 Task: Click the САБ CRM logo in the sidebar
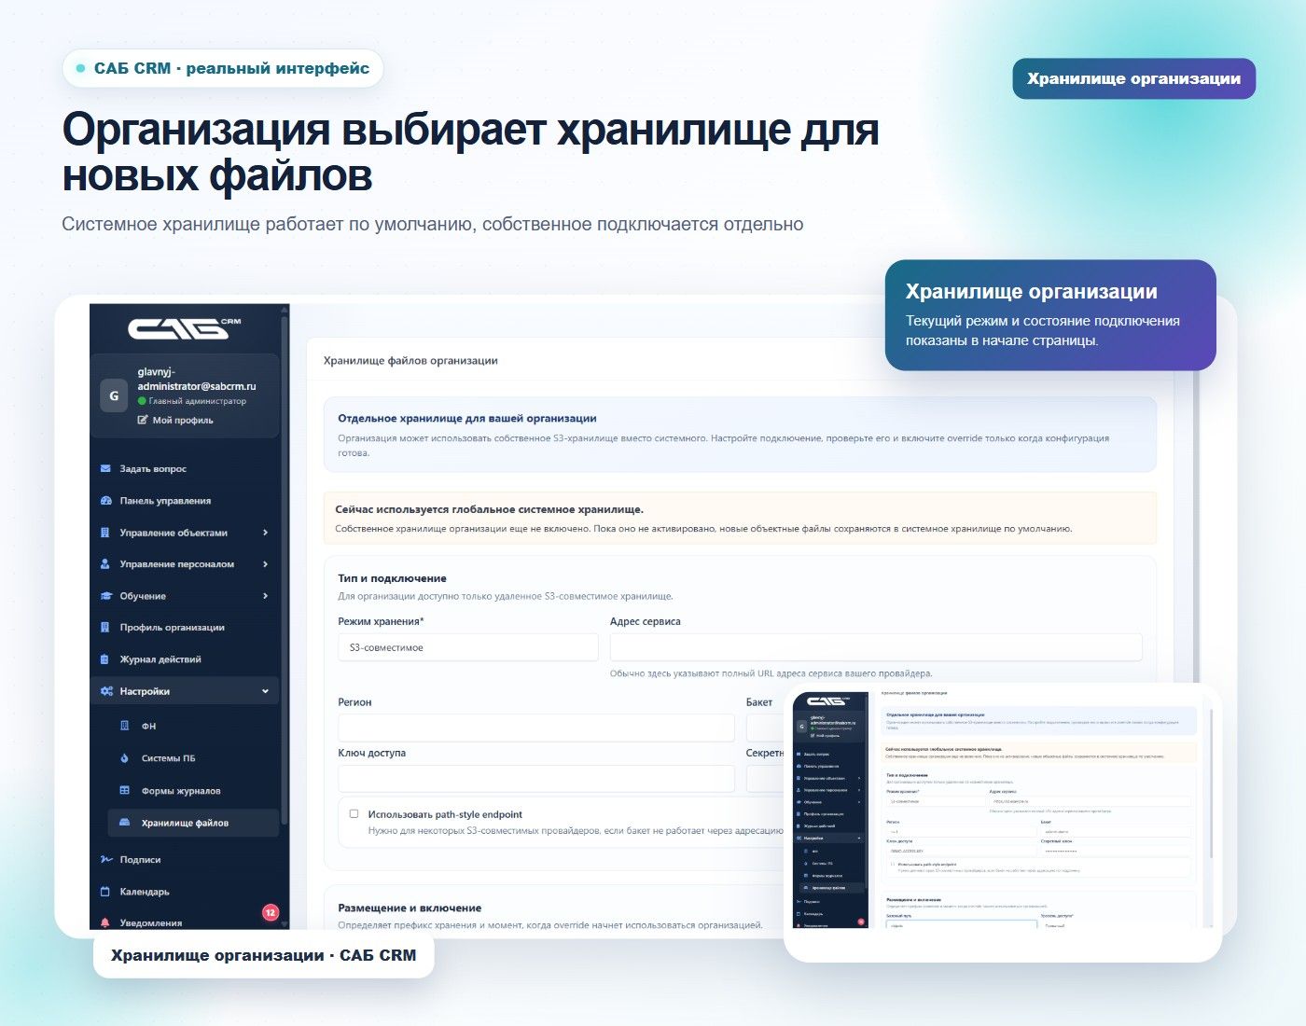(x=184, y=327)
